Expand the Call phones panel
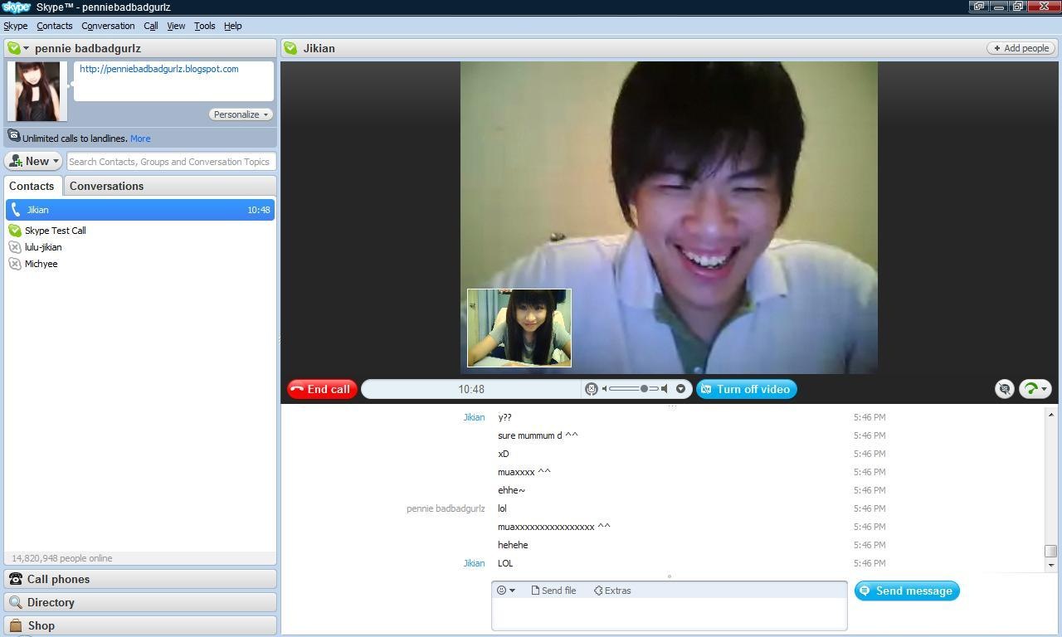This screenshot has width=1062, height=637. coord(140,579)
